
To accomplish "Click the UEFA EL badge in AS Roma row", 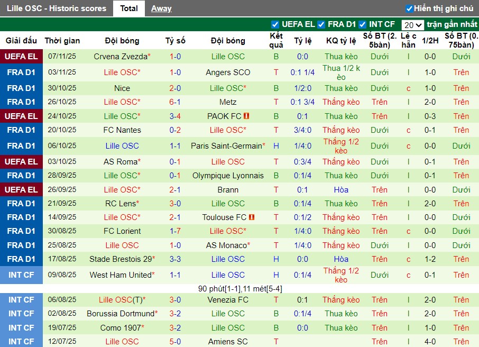I will tap(21, 162).
